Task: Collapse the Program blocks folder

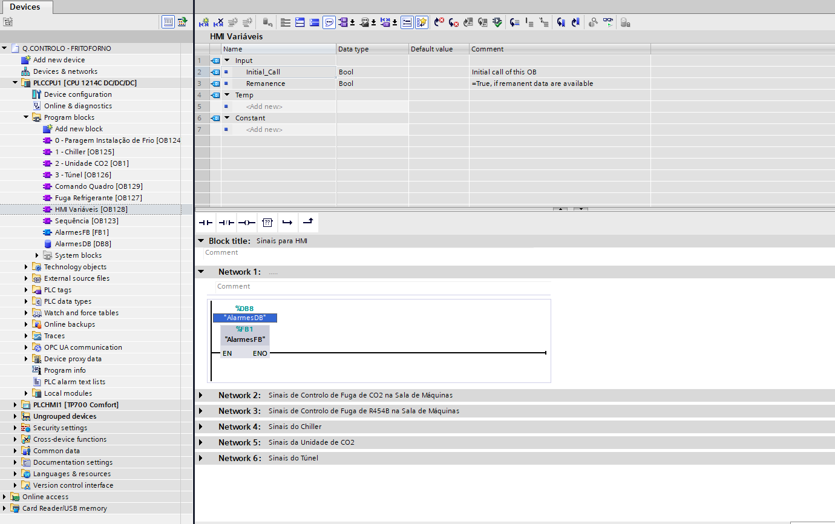Action: point(26,117)
